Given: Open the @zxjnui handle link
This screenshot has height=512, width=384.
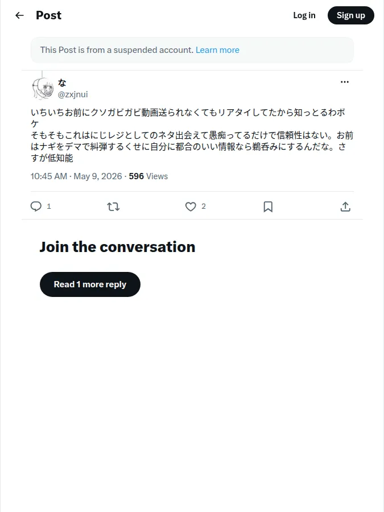Looking at the screenshot, I should point(73,94).
